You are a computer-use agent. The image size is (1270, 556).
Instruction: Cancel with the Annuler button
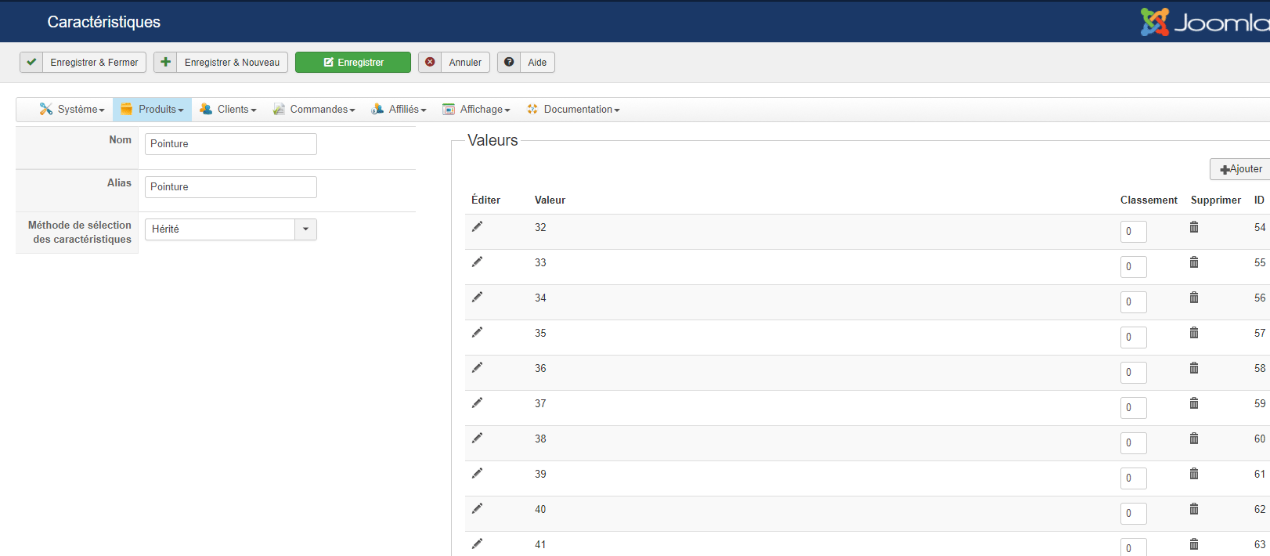[454, 63]
